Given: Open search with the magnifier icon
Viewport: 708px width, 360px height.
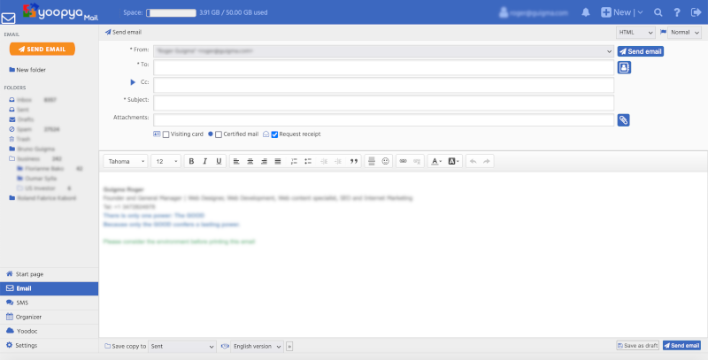Looking at the screenshot, I should 658,12.
